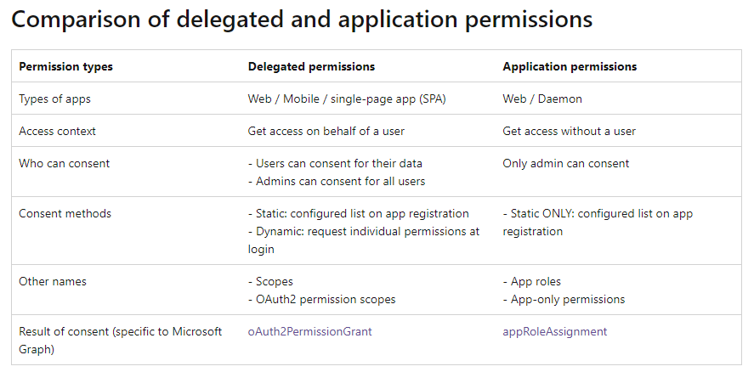Click the page heading about comparing permissions
The width and height of the screenshot is (754, 372).
tap(302, 20)
